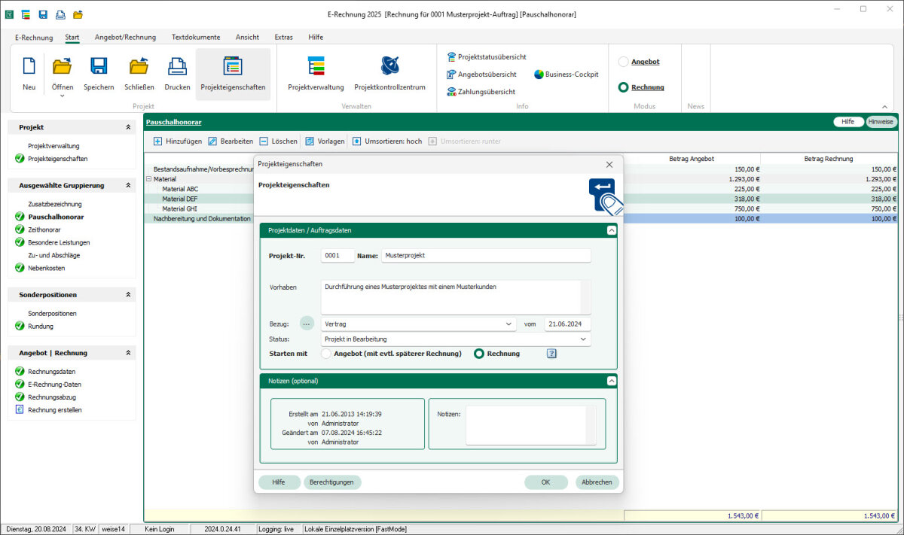The image size is (904, 535).
Task: Collapse the Notizen (optional) section
Action: pos(611,381)
